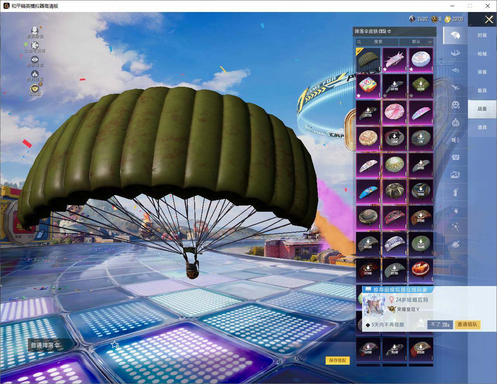Download the 870KB orange parachute skin
Image resolution: width=497 pixels, height=384 pixels.
click(421, 218)
